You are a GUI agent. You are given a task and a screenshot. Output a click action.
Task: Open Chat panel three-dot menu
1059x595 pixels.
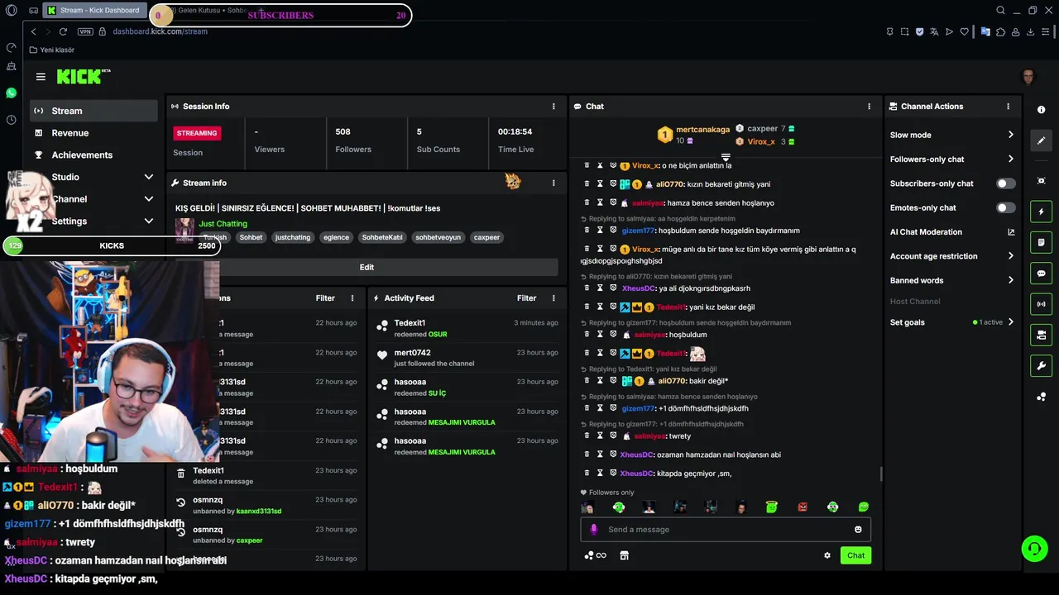[869, 107]
